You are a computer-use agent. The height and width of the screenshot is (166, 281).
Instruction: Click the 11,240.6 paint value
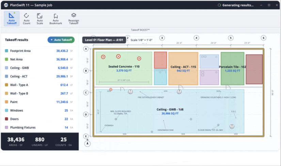[62, 102]
